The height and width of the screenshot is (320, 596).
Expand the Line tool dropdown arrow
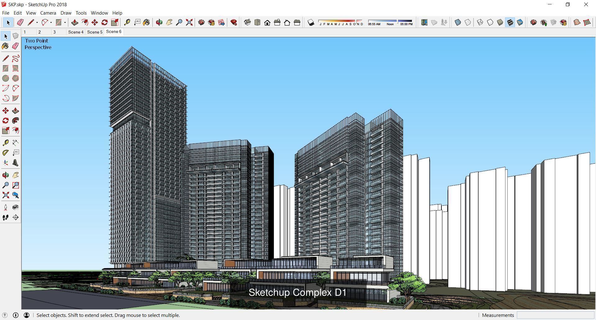(37, 22)
